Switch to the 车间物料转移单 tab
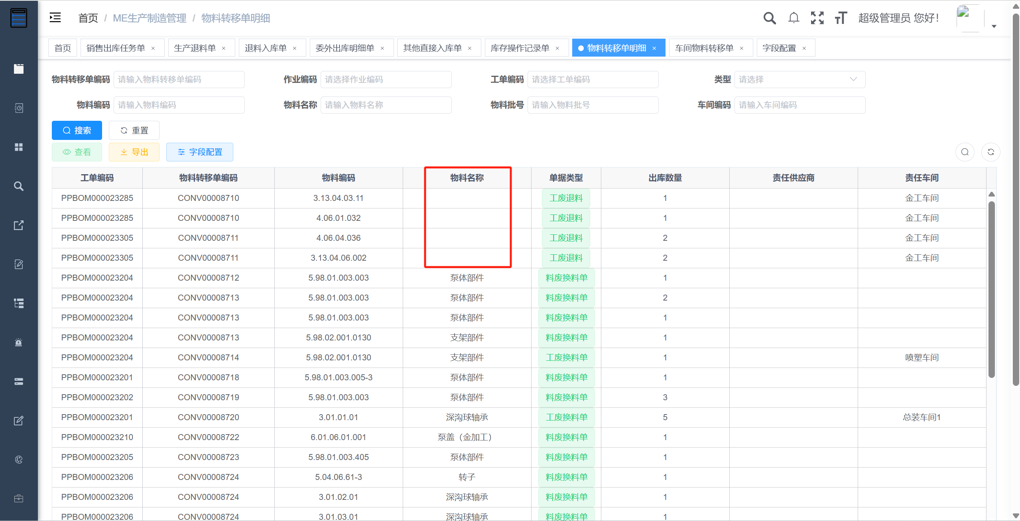The image size is (1020, 521). coord(704,48)
